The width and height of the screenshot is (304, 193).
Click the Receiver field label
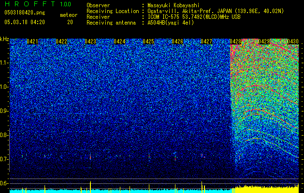click(98, 17)
